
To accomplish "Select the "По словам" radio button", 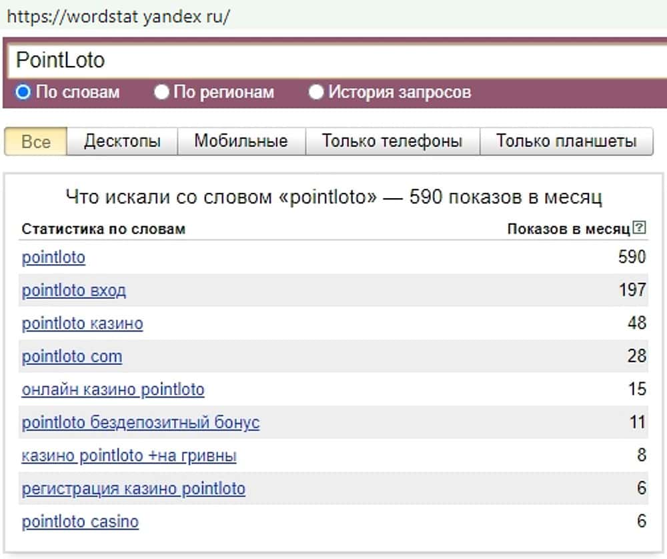I will click(x=23, y=92).
